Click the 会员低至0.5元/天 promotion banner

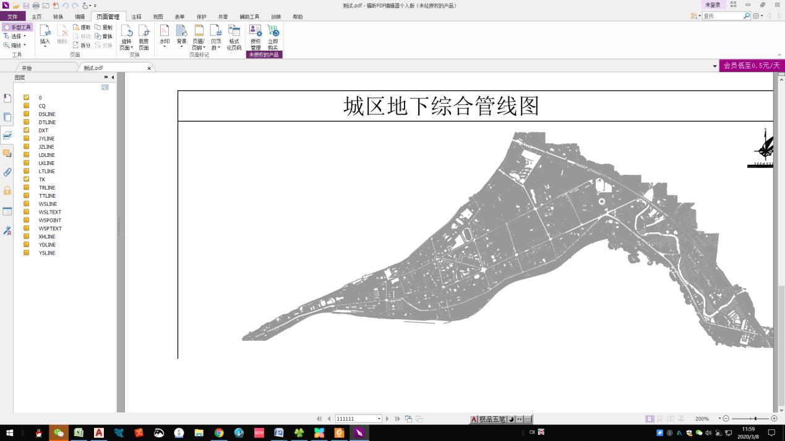pyautogui.click(x=750, y=64)
